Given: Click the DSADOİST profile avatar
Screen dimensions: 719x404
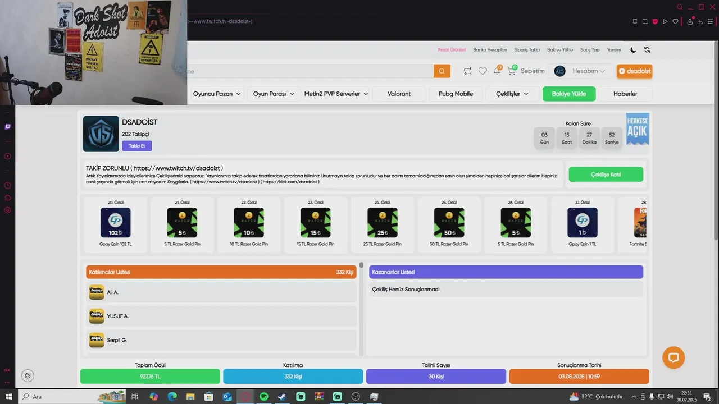Looking at the screenshot, I should pyautogui.click(x=101, y=134).
